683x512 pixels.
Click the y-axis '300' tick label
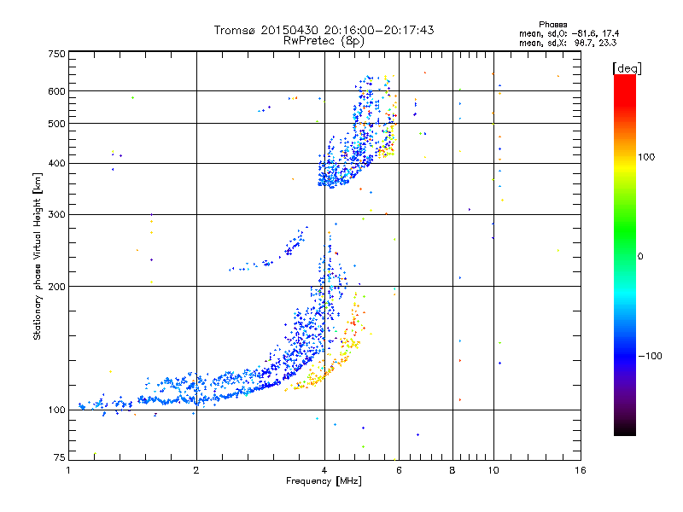click(x=56, y=215)
